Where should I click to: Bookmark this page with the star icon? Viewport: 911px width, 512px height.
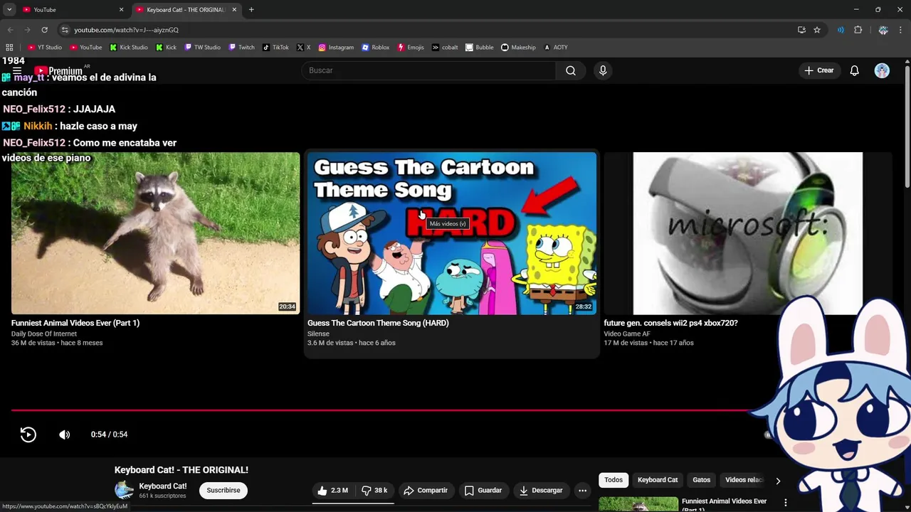tap(817, 30)
